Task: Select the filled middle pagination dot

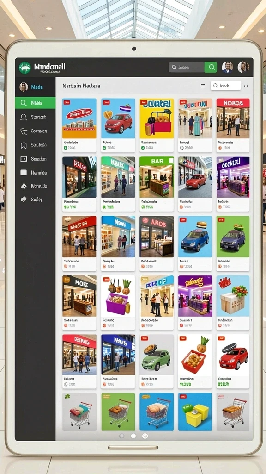Action: (133, 436)
